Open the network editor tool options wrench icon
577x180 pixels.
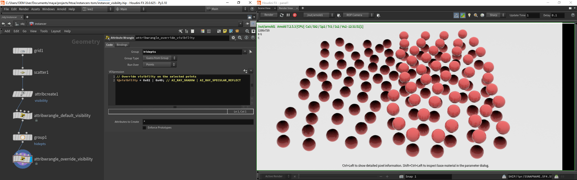[x=180, y=31]
